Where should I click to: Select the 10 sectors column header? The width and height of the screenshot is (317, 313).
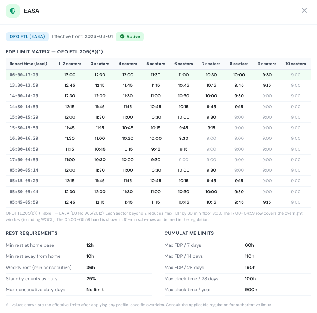(296, 64)
